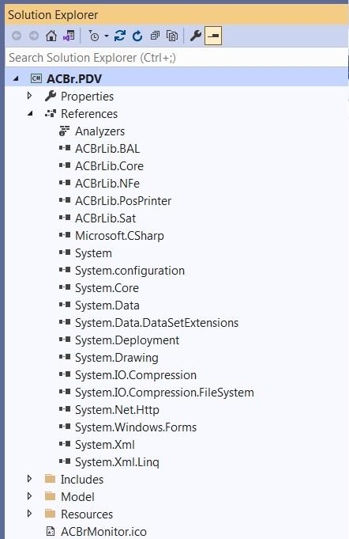
Task: Open the Pending Changes Filter clock icon
Action: (94, 36)
